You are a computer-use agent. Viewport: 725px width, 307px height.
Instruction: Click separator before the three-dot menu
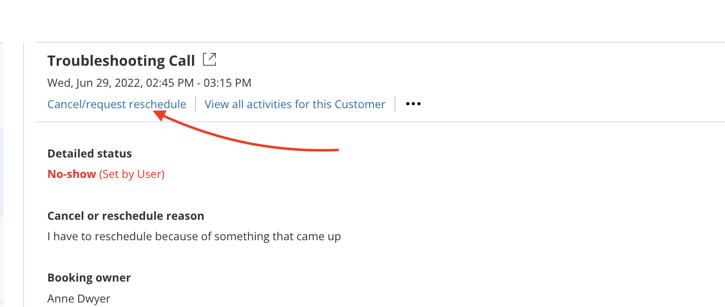click(395, 104)
